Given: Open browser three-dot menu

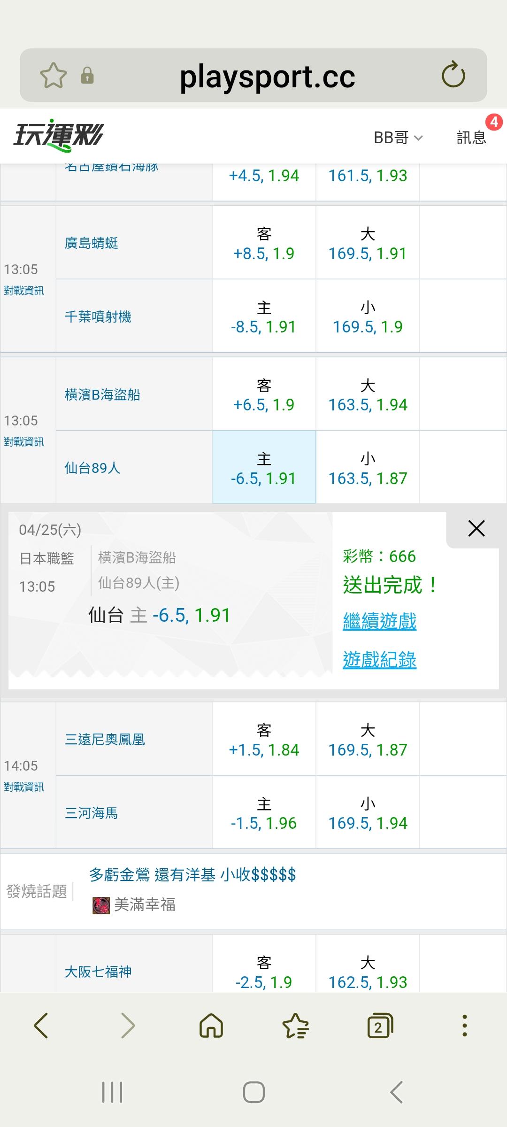Looking at the screenshot, I should pyautogui.click(x=464, y=1026).
